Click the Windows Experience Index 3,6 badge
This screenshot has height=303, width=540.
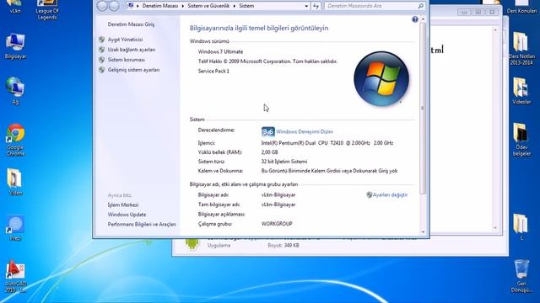coord(268,131)
